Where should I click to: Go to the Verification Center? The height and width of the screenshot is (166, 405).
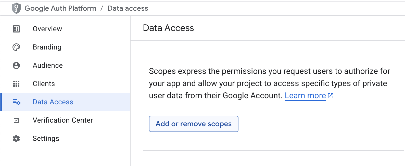[x=63, y=120]
